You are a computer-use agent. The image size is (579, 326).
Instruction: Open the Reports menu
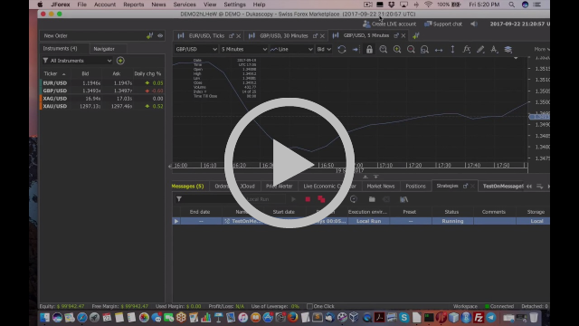(133, 5)
